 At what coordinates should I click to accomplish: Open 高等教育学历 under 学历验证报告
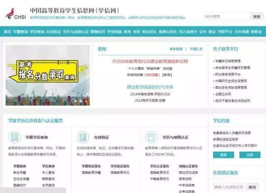click(x=120, y=173)
